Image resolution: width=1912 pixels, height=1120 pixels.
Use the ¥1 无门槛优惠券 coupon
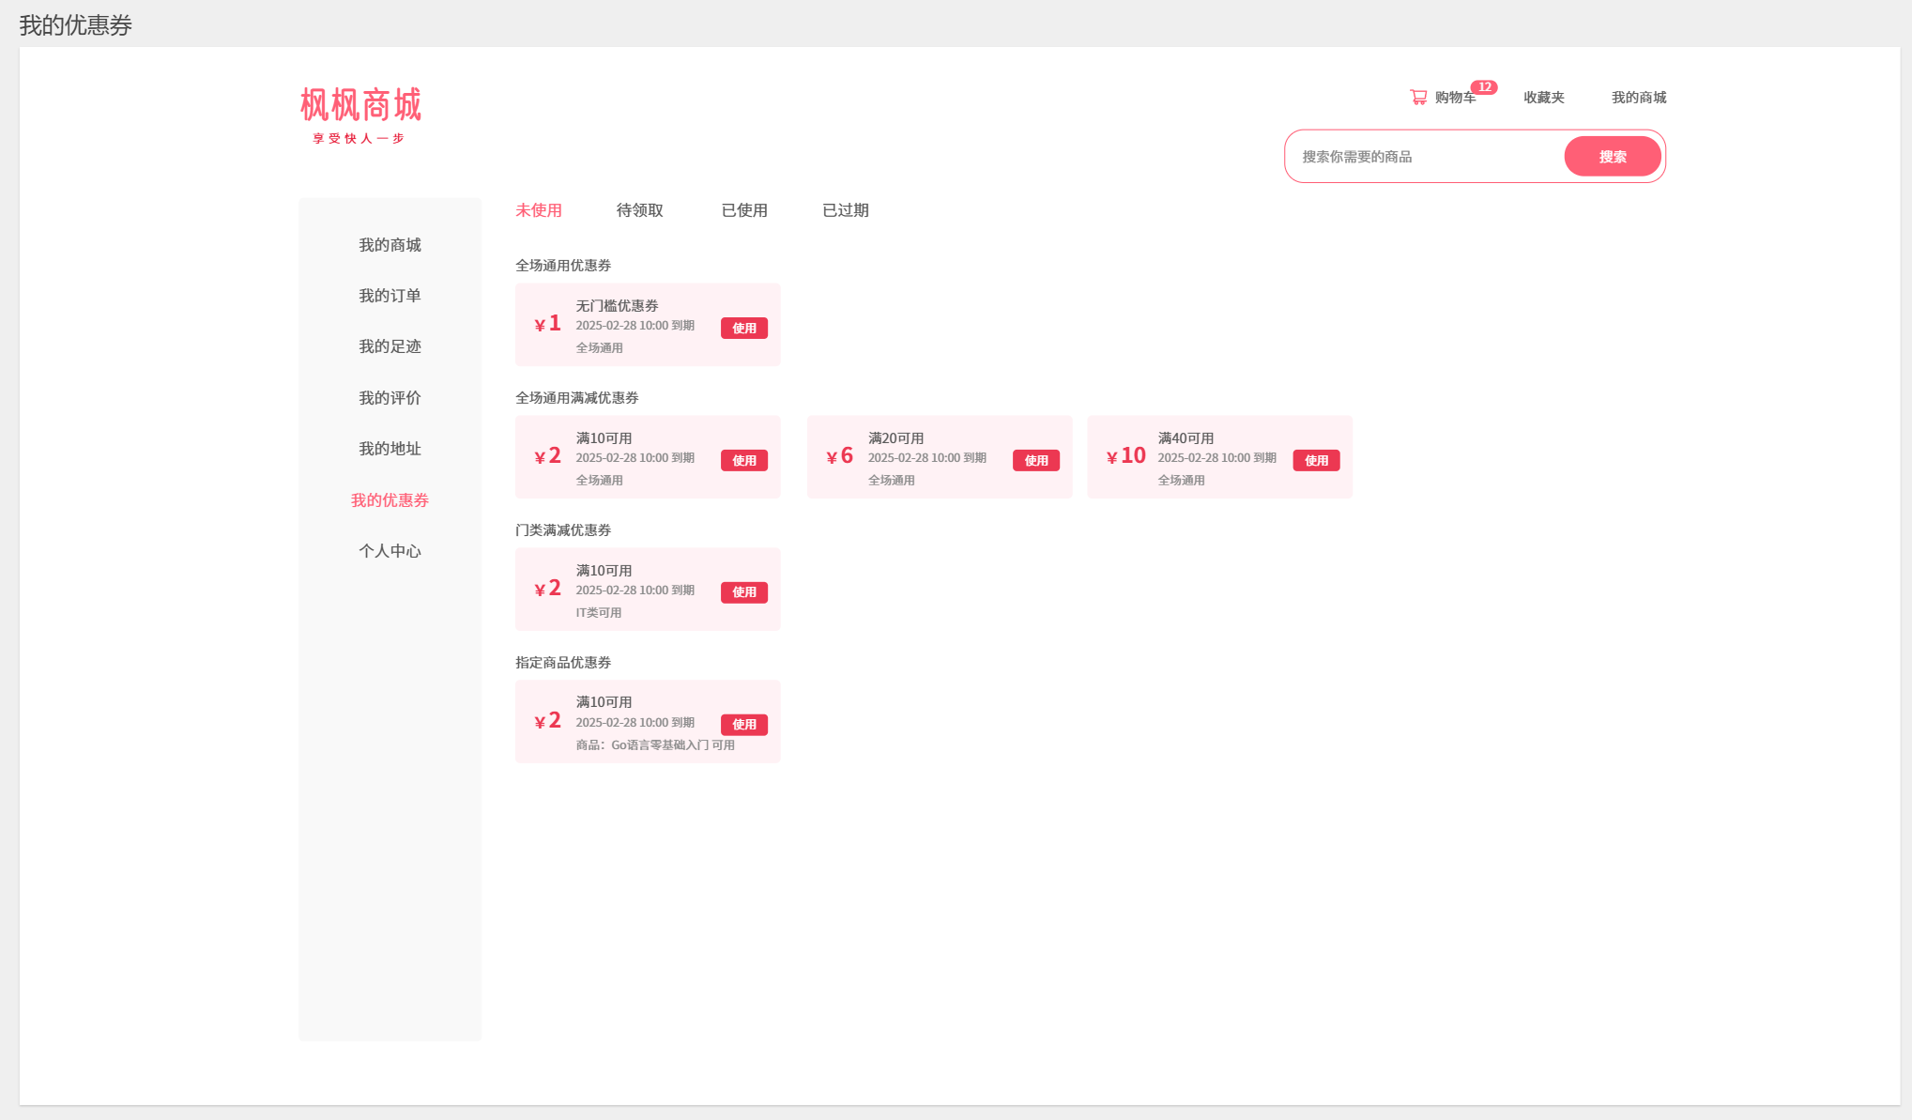click(x=743, y=328)
